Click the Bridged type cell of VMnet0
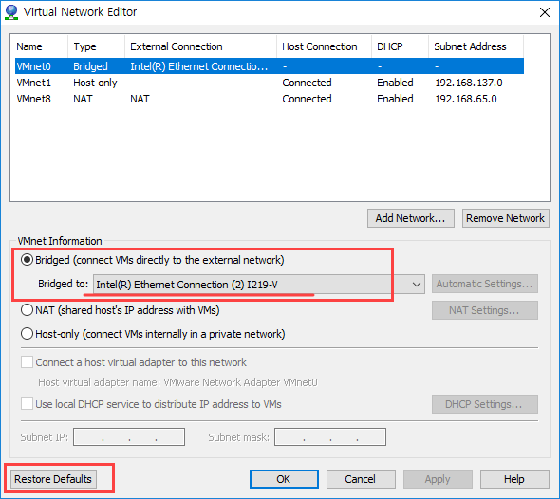This screenshot has width=560, height=499. tap(90, 66)
